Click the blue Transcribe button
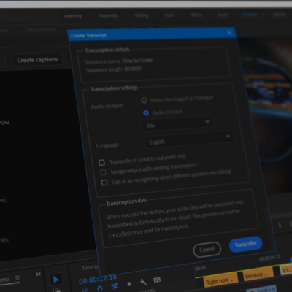 [x=245, y=244]
